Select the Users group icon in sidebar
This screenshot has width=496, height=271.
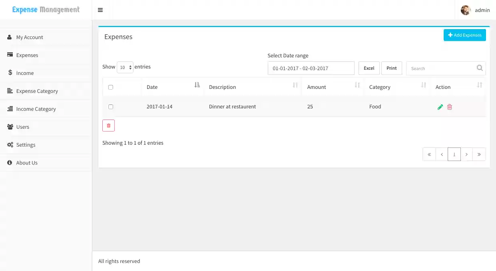click(10, 127)
